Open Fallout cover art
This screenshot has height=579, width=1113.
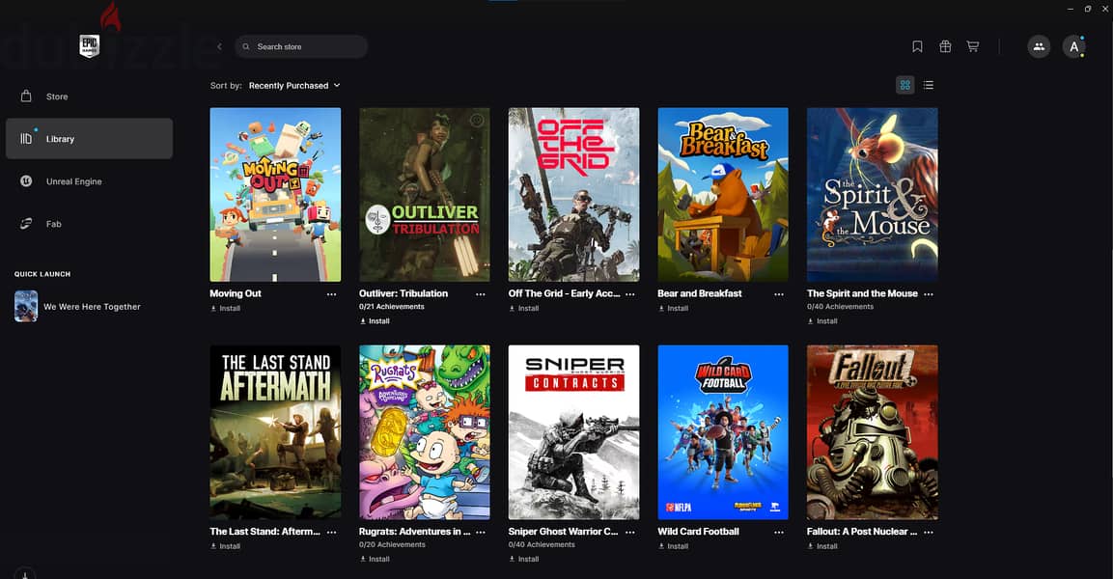click(873, 432)
